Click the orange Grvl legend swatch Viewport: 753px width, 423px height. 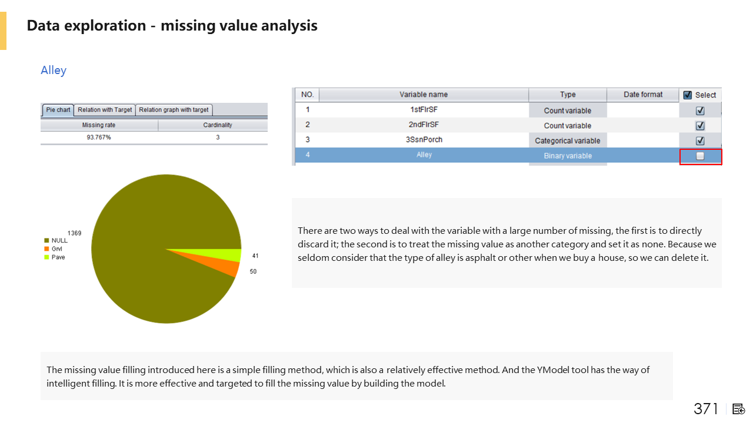(46, 249)
